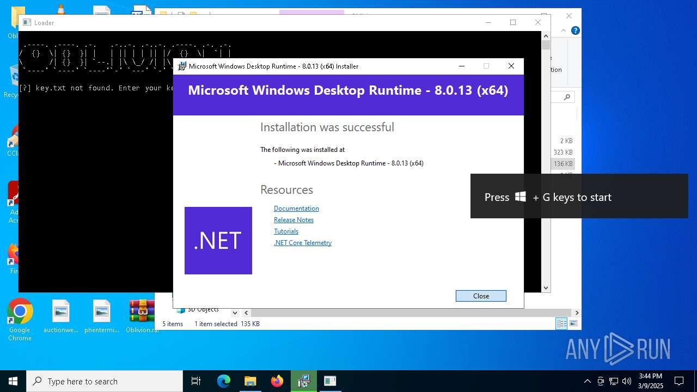Open the Windows Start menu
The image size is (697, 392).
13,381
